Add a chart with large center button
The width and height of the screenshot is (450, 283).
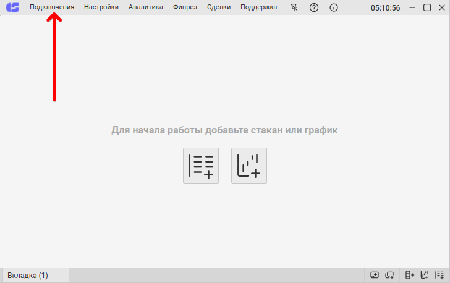(x=249, y=166)
